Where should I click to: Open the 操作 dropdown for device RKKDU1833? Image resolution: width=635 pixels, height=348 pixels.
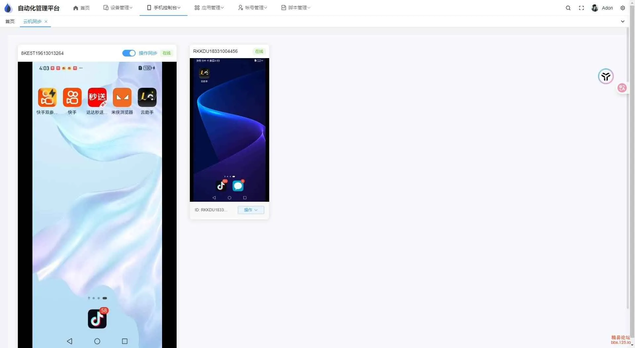point(251,210)
